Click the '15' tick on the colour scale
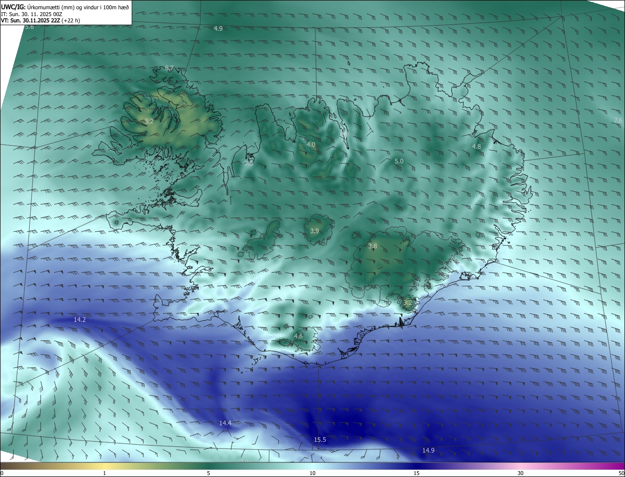This screenshot has height=477, width=625. (x=417, y=473)
